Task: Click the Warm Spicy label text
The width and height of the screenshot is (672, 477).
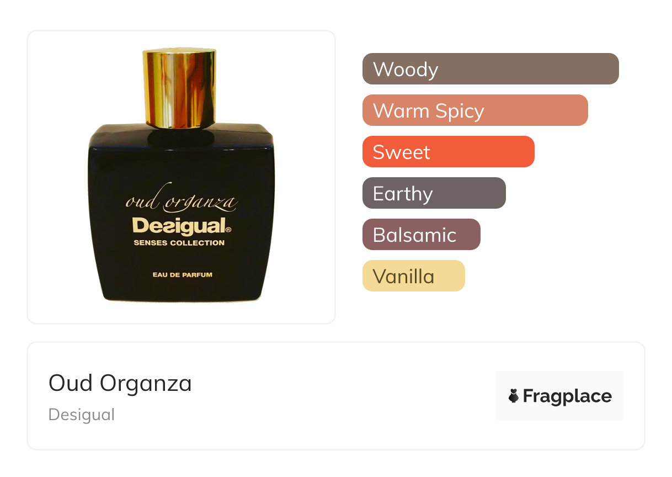Action: coord(429,111)
